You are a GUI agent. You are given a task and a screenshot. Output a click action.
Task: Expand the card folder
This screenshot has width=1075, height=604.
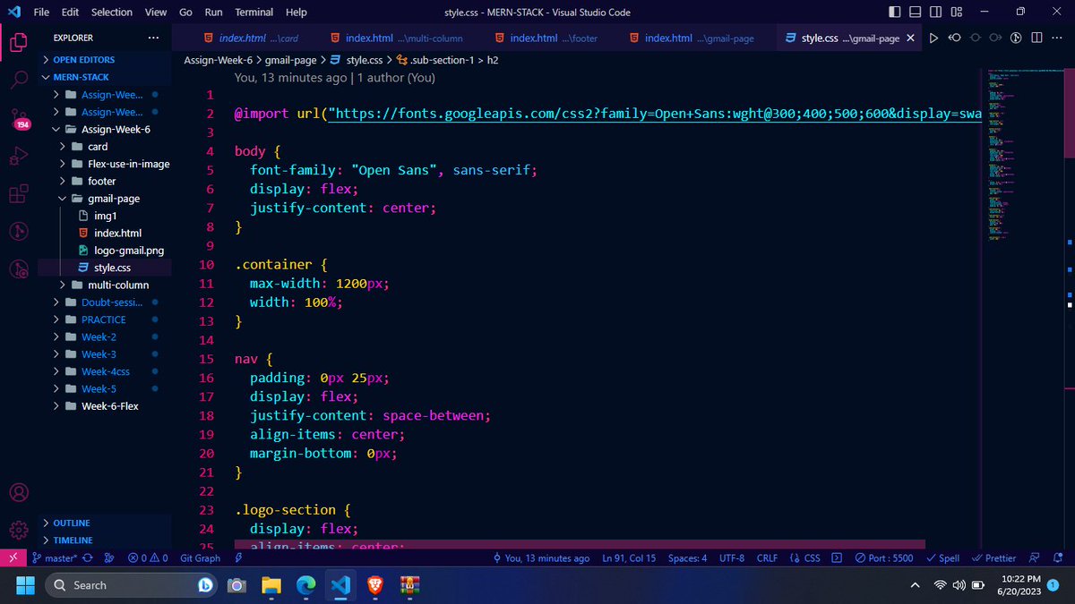click(x=98, y=146)
